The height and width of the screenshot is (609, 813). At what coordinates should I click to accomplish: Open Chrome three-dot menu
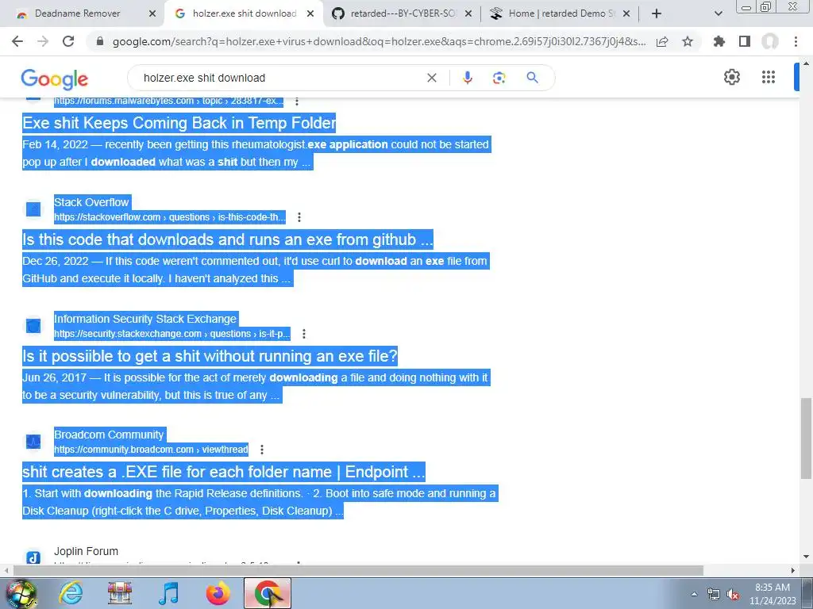(x=796, y=41)
